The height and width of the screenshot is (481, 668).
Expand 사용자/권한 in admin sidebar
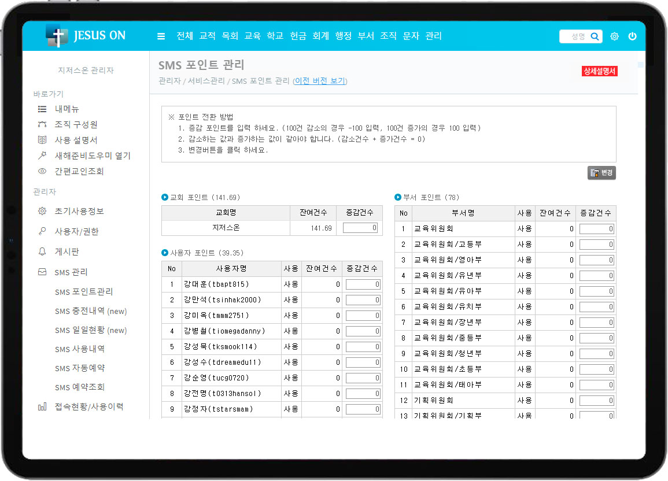click(x=76, y=231)
